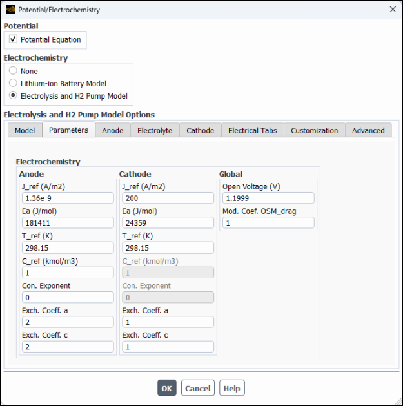Click Open Voltage (V) field showing 1.1999
The width and height of the screenshot is (403, 406).
[x=268, y=198]
